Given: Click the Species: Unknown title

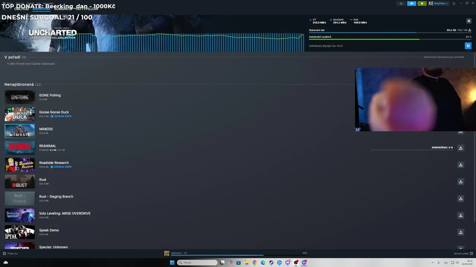Looking at the screenshot, I should tap(54, 247).
